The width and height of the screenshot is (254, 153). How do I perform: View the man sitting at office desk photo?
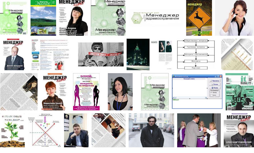[76, 130]
